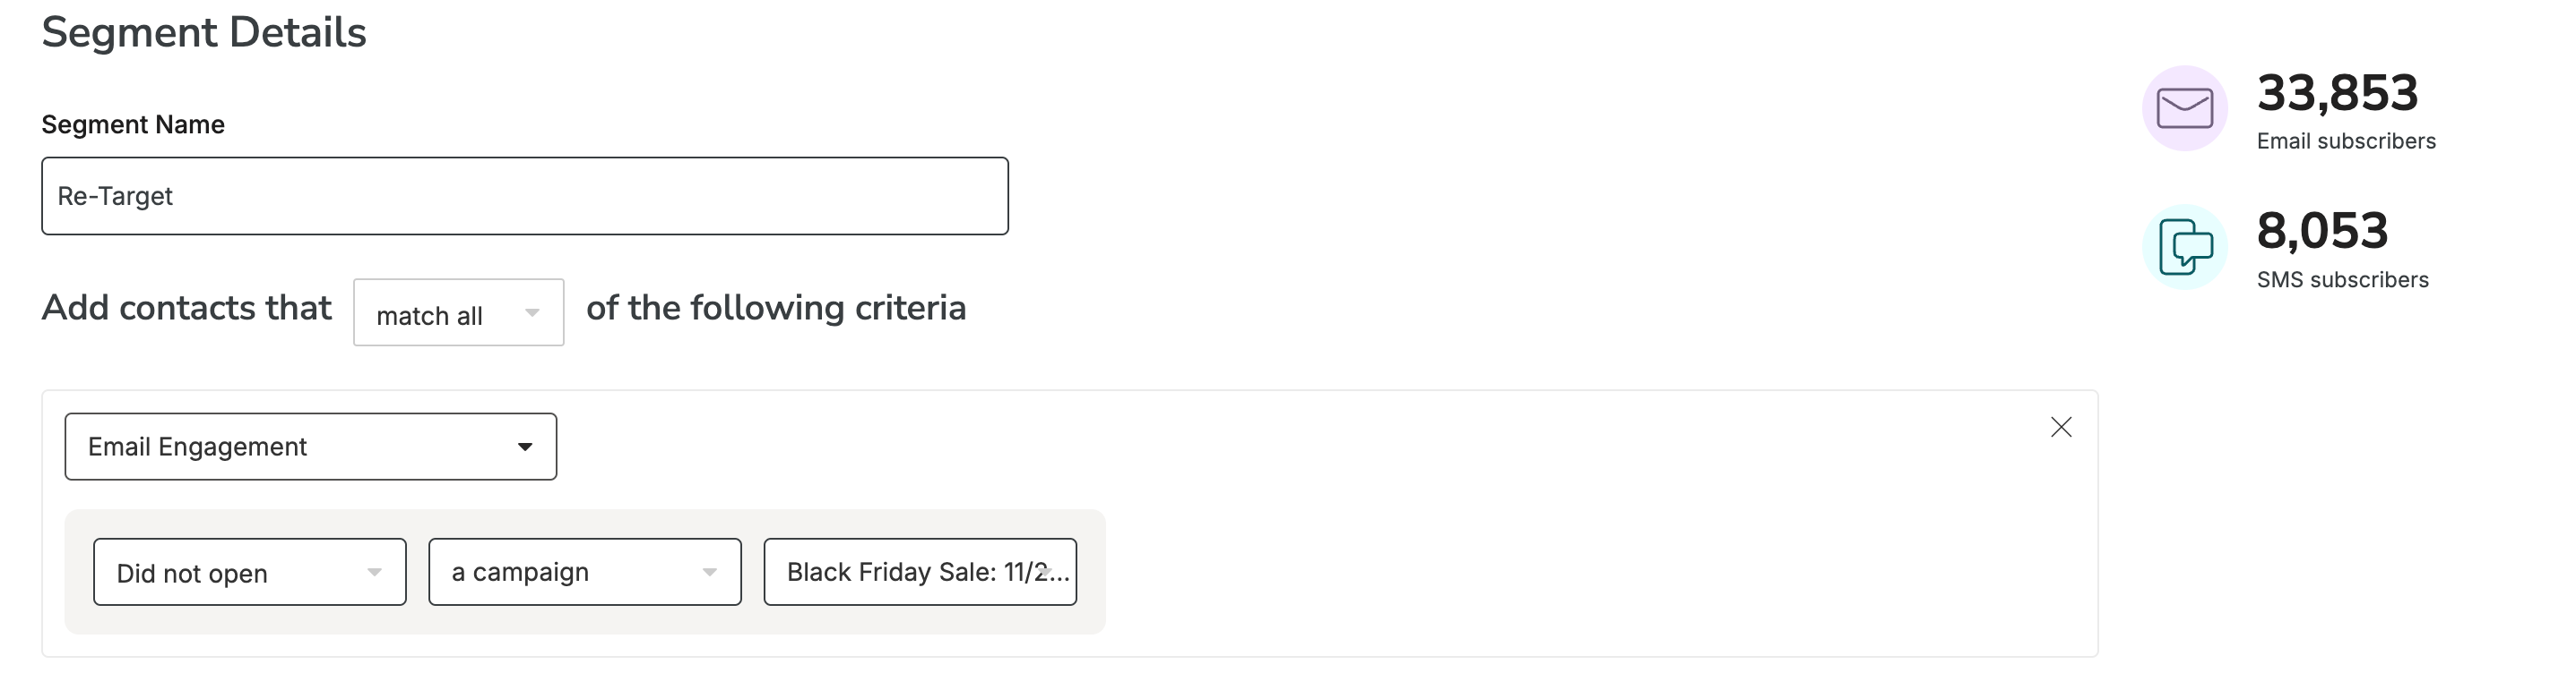The image size is (2576, 673).
Task: Click the arrow beside 'match all'
Action: pos(532,313)
